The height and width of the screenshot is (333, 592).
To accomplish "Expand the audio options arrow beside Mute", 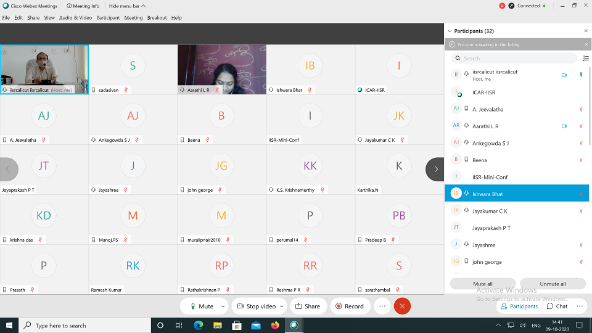I will (223, 306).
